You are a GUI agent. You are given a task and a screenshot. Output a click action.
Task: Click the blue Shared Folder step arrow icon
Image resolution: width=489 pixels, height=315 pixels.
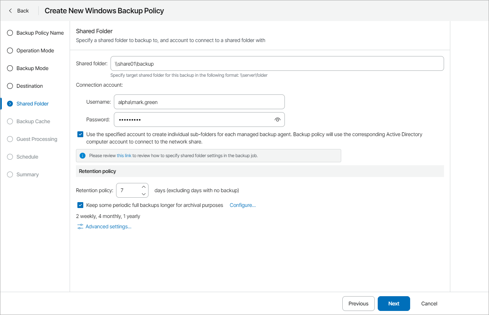click(x=10, y=104)
